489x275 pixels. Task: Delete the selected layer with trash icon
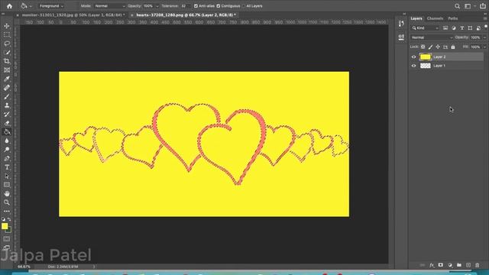(x=477, y=265)
